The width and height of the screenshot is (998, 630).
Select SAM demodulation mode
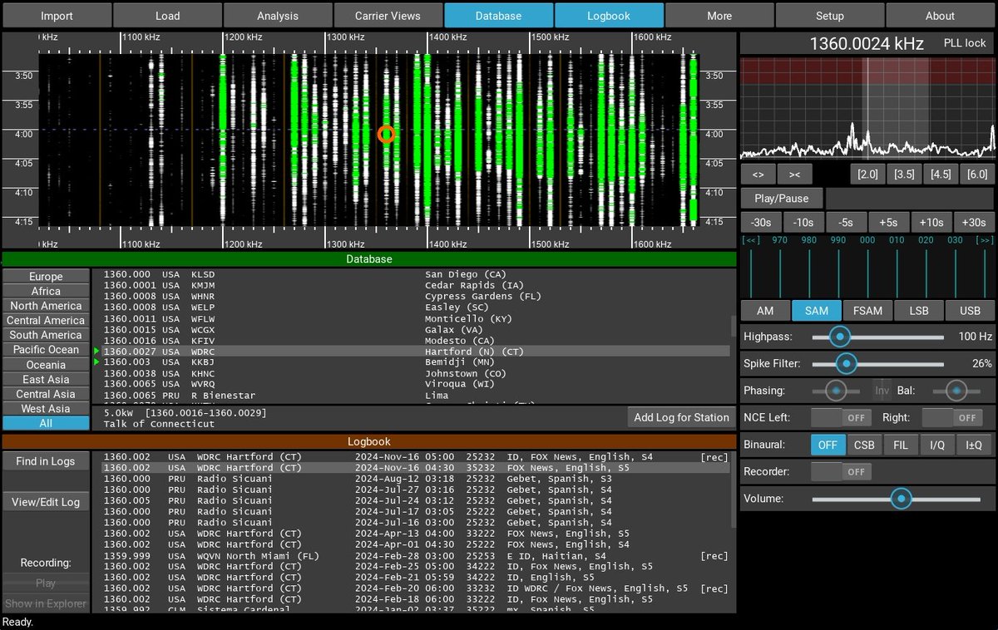pos(816,311)
